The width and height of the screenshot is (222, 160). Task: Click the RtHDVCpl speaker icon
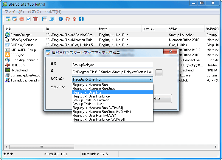coord(7,65)
